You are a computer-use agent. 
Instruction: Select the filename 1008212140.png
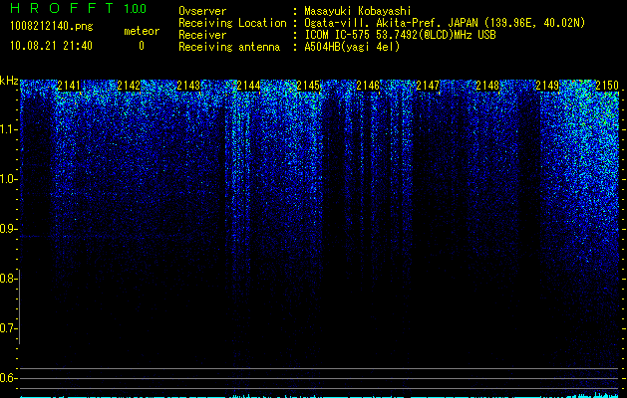tap(52, 26)
